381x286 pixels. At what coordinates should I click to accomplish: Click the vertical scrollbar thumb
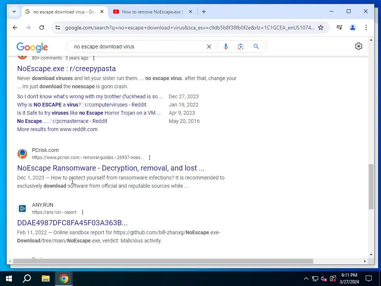[x=371, y=187]
